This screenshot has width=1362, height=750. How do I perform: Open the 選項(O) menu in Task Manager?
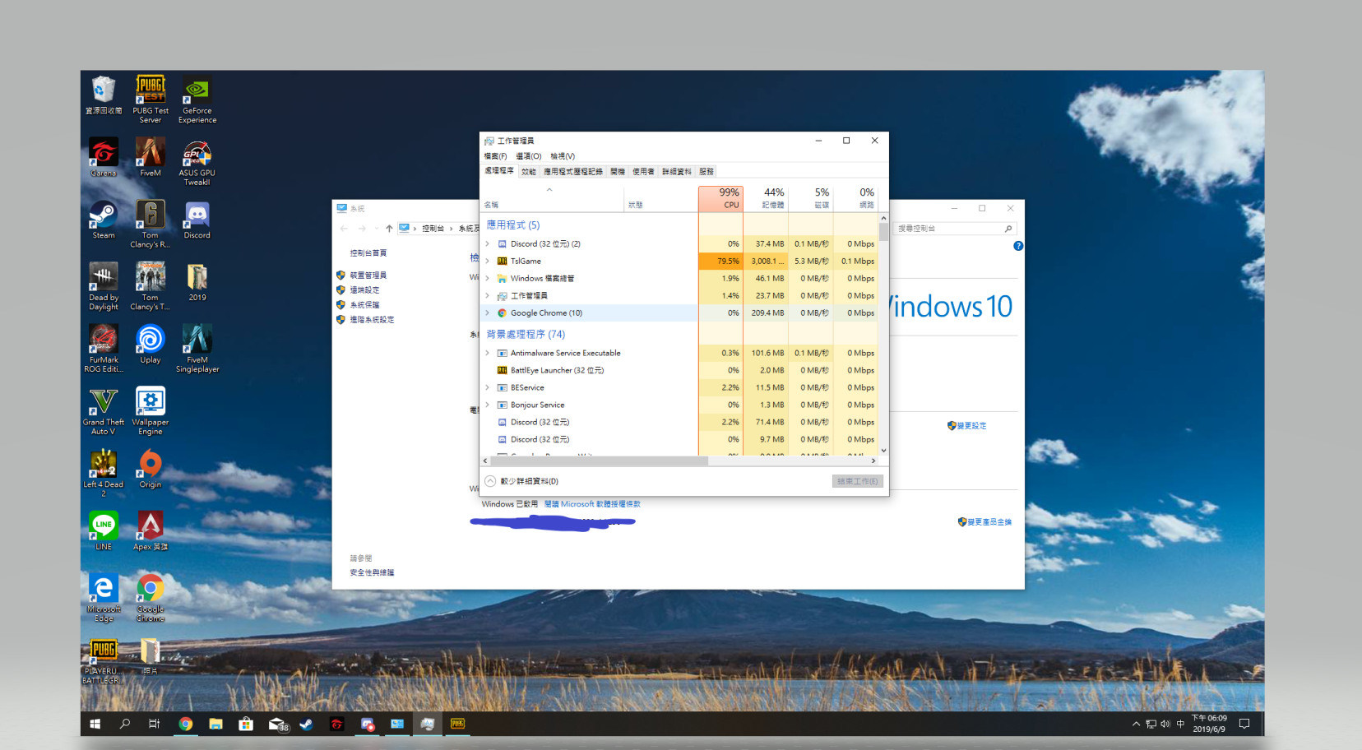click(x=528, y=156)
